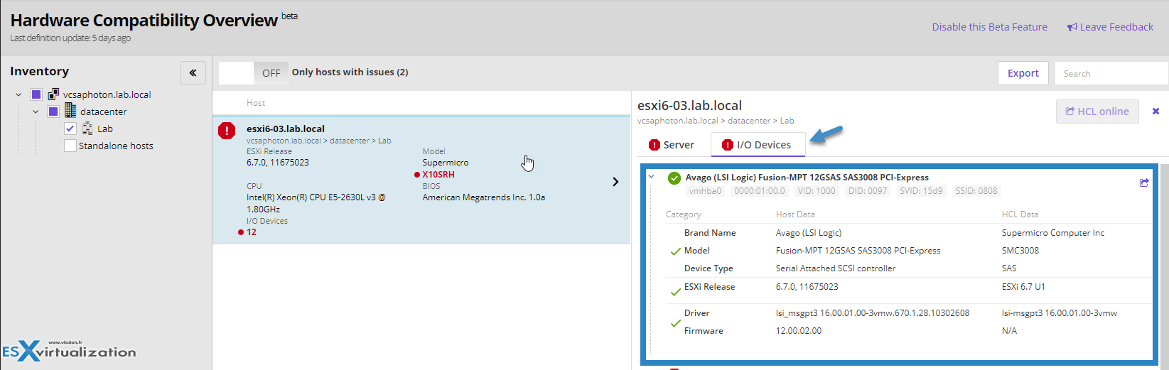Open the Leave Feedback link
Screen dimensions: 1169x370
[1116, 27]
